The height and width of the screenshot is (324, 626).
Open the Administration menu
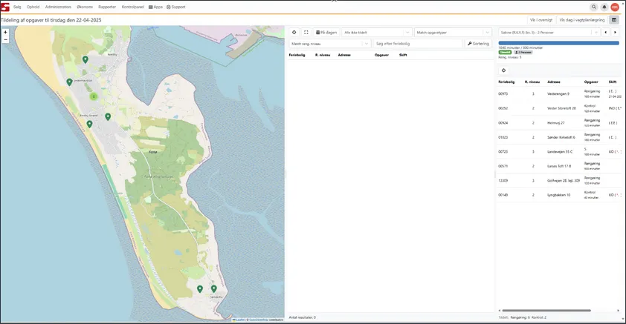(x=58, y=7)
